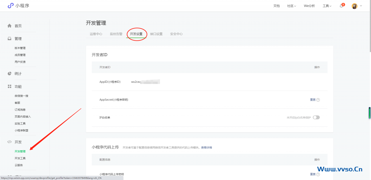Click the 统计 pie chart icon
This screenshot has width=371, height=180.
tap(10, 74)
